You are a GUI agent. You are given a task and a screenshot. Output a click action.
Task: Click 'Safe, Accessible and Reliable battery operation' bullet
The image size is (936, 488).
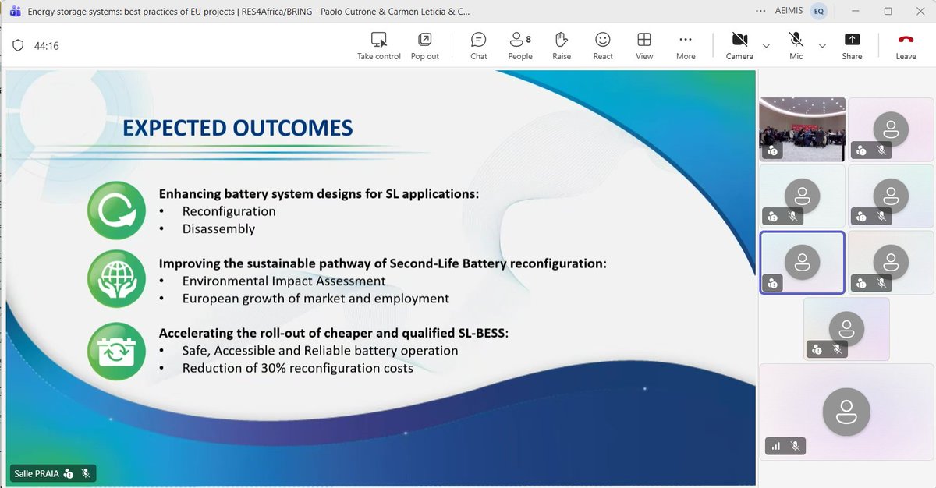click(321, 350)
